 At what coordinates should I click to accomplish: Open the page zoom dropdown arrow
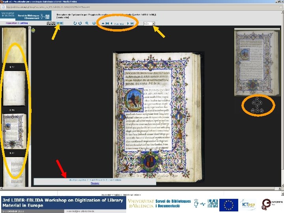[153, 24]
